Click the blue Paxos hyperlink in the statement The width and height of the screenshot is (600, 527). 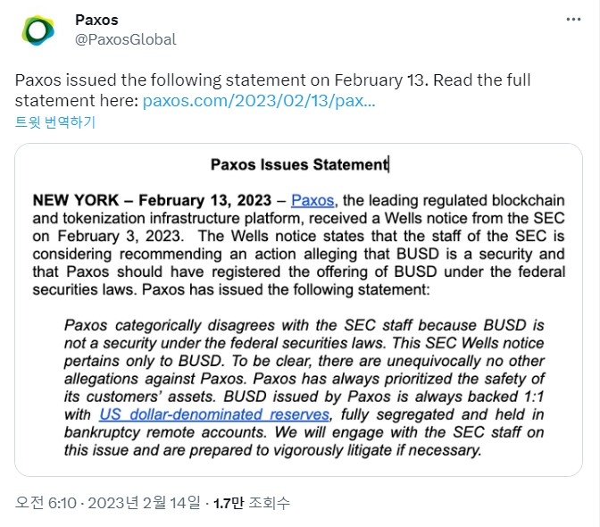click(x=312, y=201)
